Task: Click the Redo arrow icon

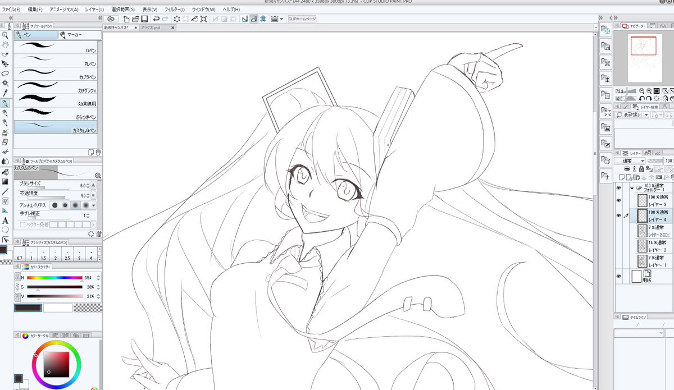Action: click(165, 19)
